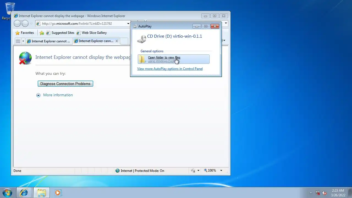The height and width of the screenshot is (198, 352).
Task: Click the Done status text
Action: [17, 170]
